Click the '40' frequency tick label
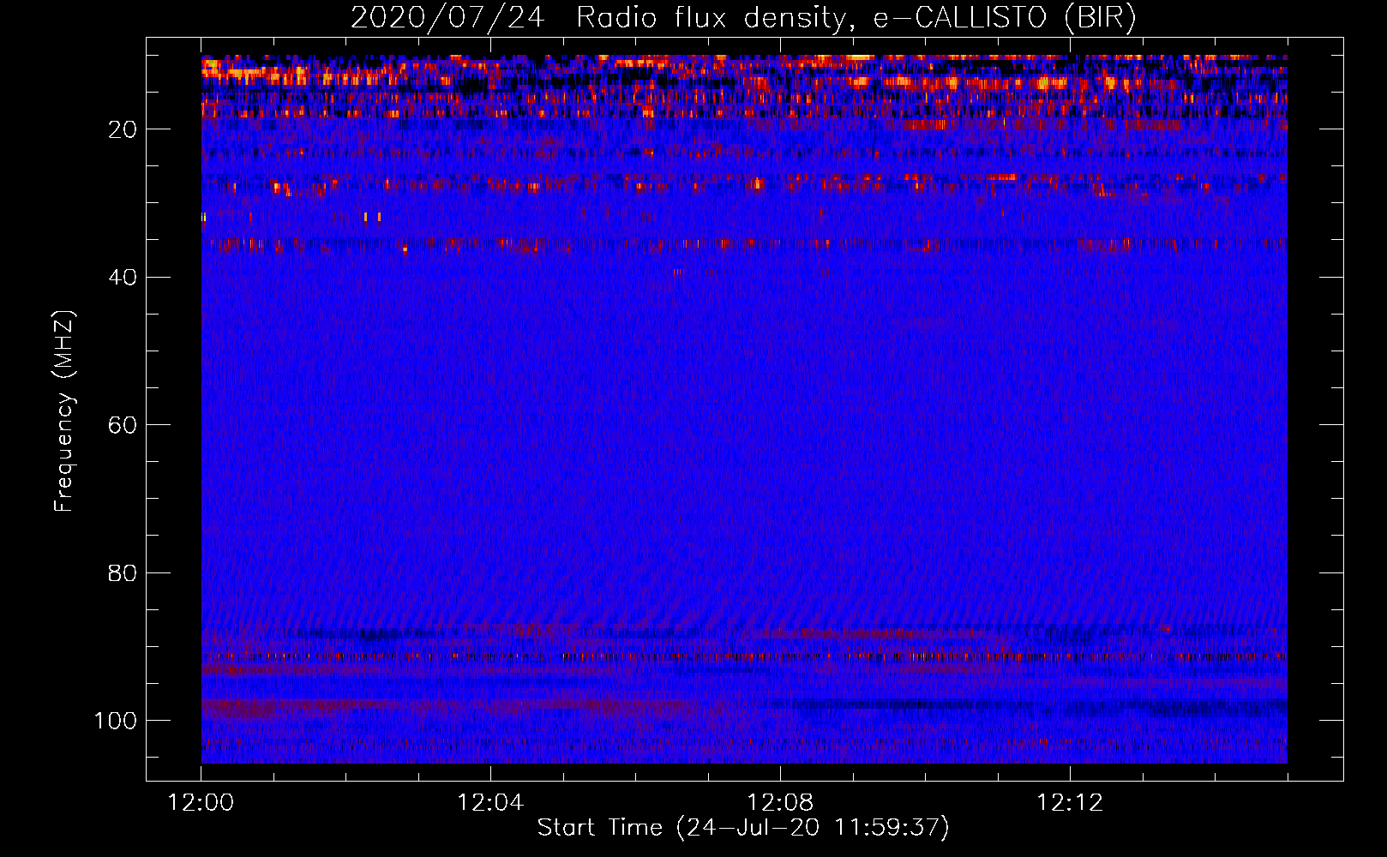Screen dimensions: 1387x857 pos(123,278)
